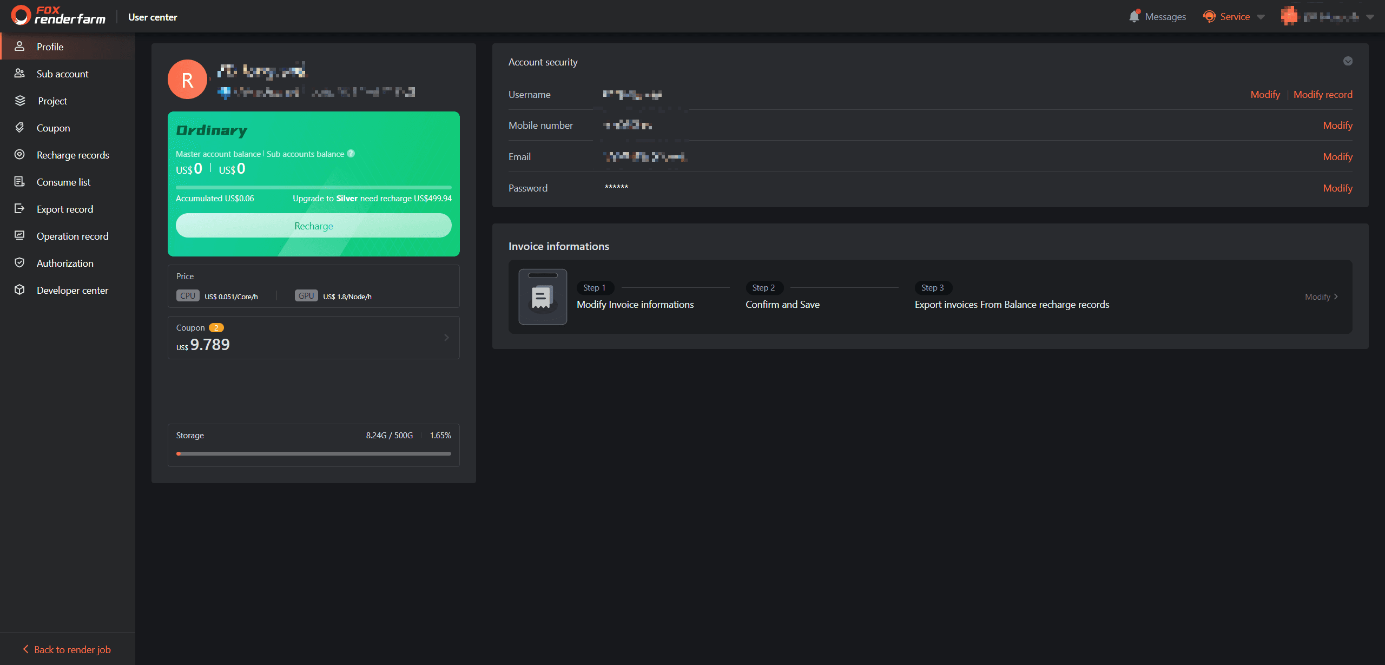Click the invoice receipt icon

tap(543, 297)
